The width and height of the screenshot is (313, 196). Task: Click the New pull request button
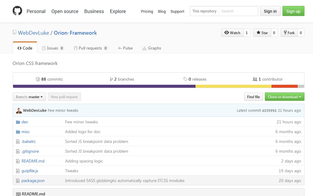[64, 97]
